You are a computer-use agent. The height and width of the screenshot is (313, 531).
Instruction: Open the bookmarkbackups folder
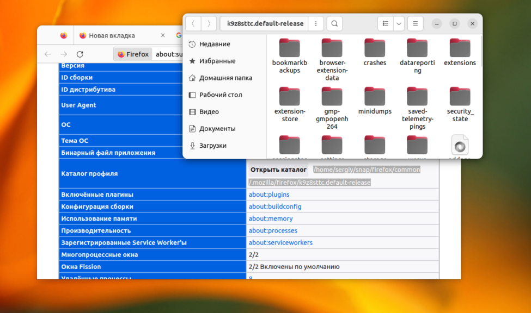(x=290, y=56)
